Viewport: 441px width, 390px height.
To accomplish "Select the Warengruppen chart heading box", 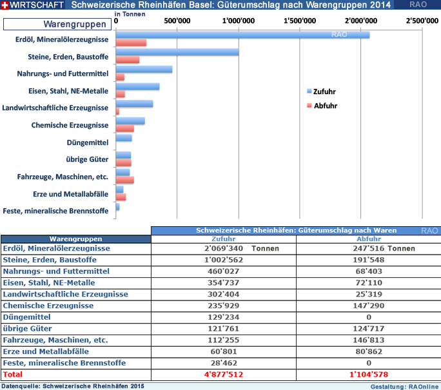I will 57,24.
